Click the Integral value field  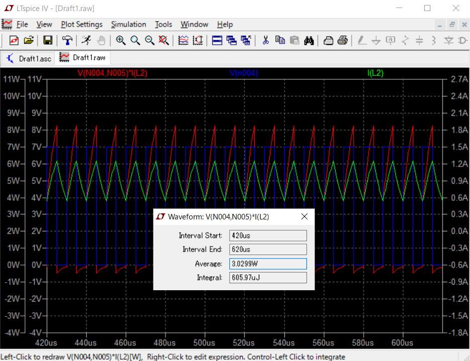268,278
